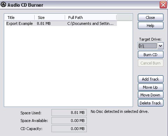Click the Move Down button

click(x=150, y=95)
